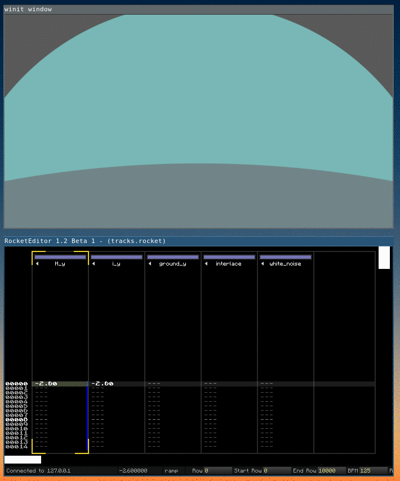Focus the winit window title bar

tap(198, 9)
